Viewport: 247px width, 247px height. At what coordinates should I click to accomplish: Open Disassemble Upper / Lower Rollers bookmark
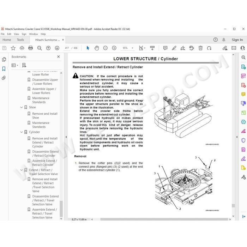coord(45,82)
